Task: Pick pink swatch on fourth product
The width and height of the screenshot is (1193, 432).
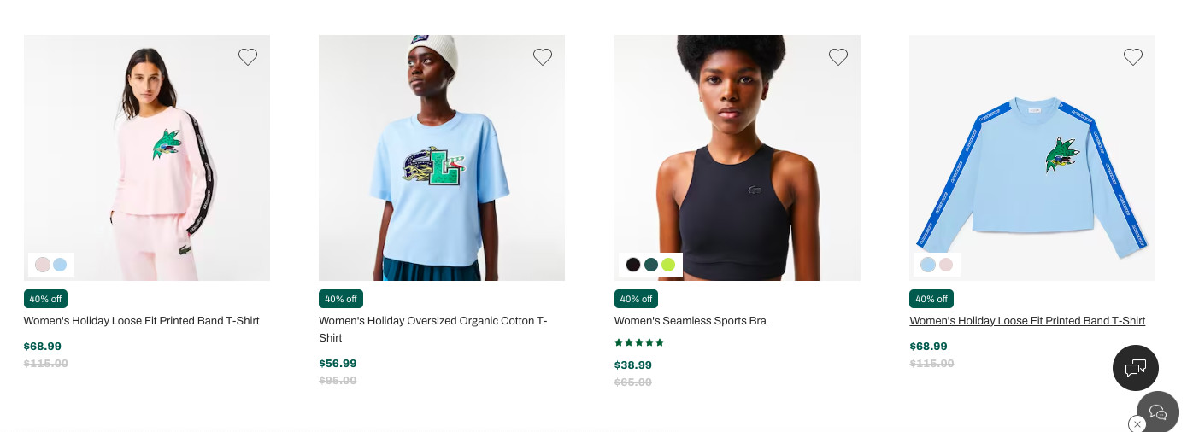Action: [946, 265]
